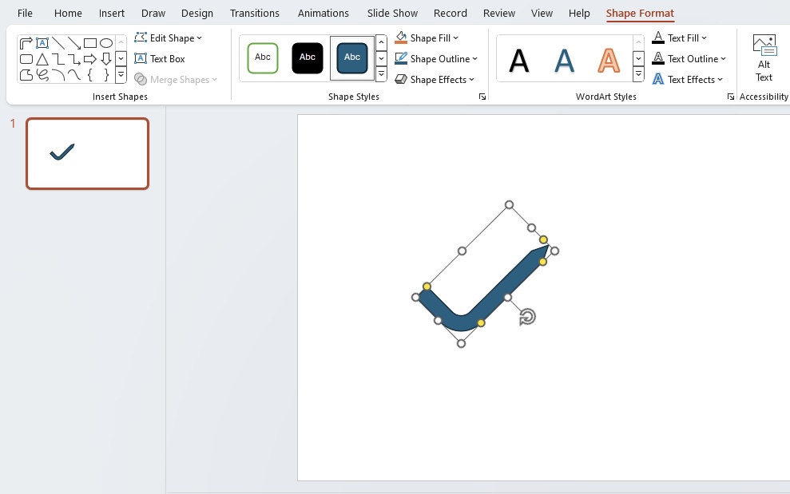This screenshot has width=790, height=494.
Task: Choose the right block arrow shape
Action: pos(90,59)
